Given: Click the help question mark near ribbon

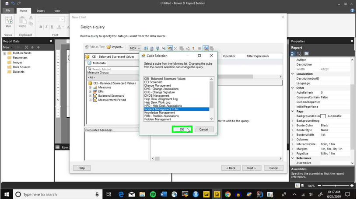Looking at the screenshot, I should click(352, 11).
